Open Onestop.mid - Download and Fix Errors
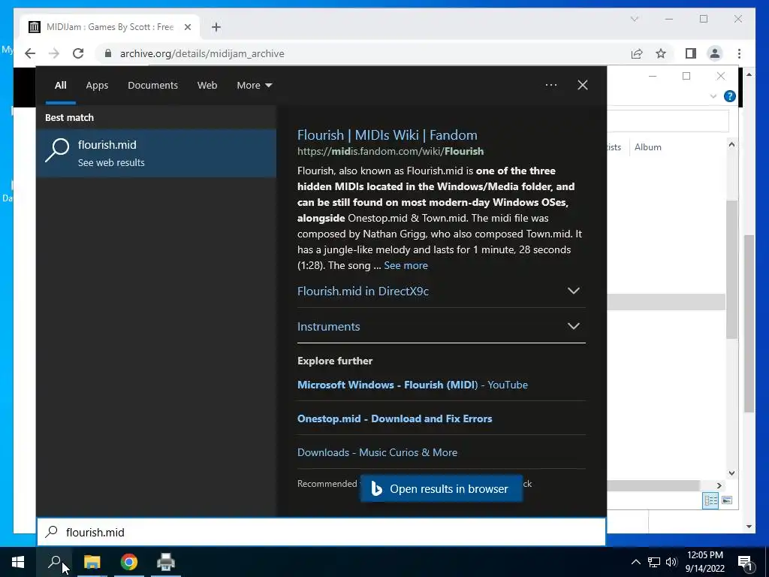769x577 pixels. [394, 418]
